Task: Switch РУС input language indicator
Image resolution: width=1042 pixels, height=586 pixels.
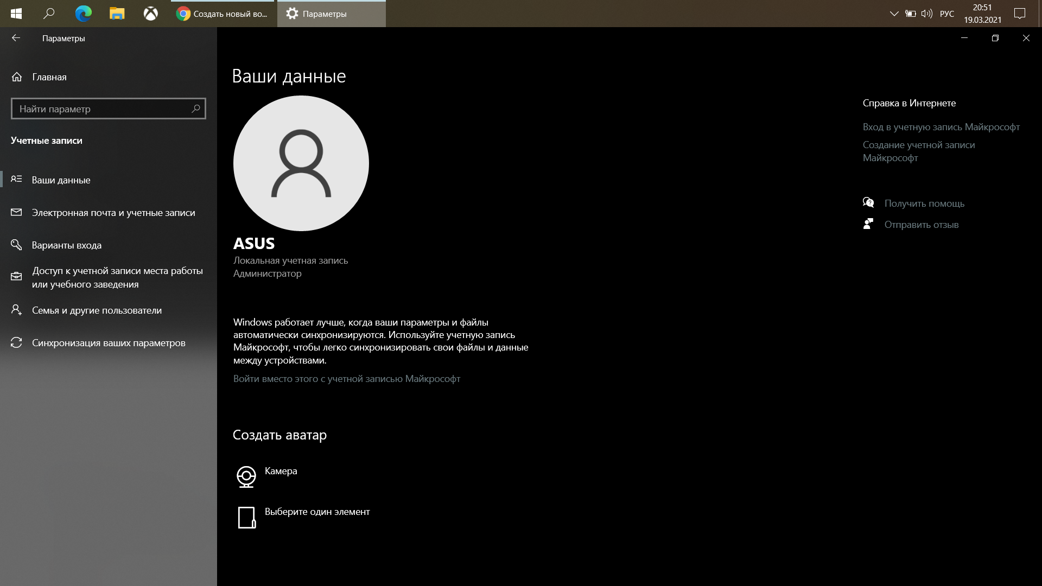Action: tap(947, 14)
